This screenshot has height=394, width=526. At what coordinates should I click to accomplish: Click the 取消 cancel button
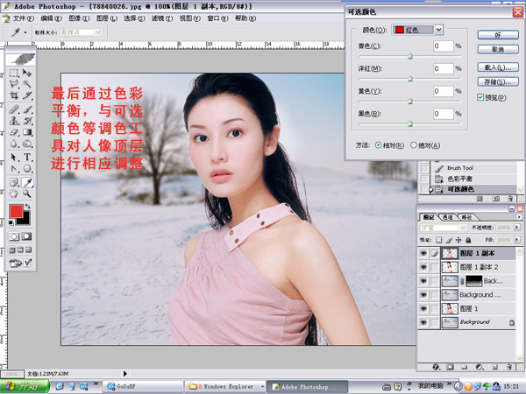pyautogui.click(x=498, y=49)
